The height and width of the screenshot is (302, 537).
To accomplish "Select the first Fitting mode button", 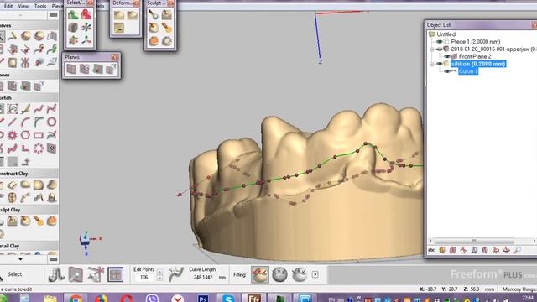I will [260, 274].
